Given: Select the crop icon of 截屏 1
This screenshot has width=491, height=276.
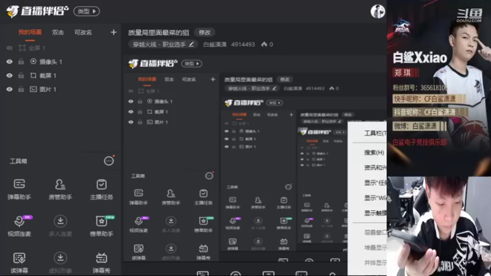Looking at the screenshot, I should click(33, 75).
